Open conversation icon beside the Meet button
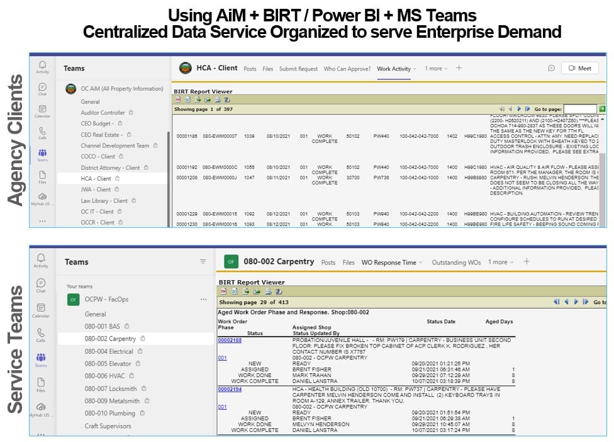Viewport: 614px width, 442px height. point(551,68)
